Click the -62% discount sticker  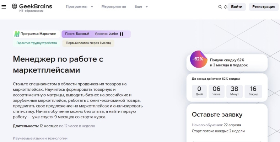(x=199, y=59)
